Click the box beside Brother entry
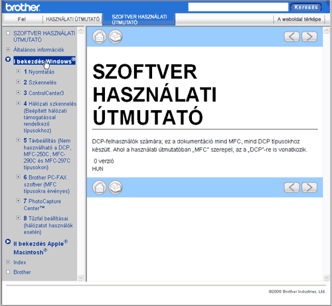 (x=8, y=271)
